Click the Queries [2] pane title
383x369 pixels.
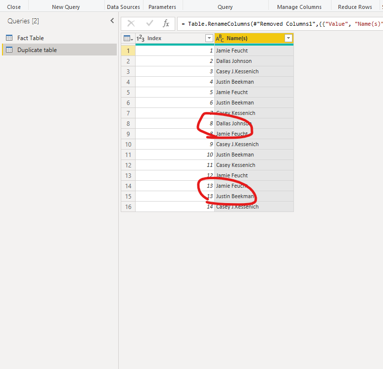[x=23, y=21]
